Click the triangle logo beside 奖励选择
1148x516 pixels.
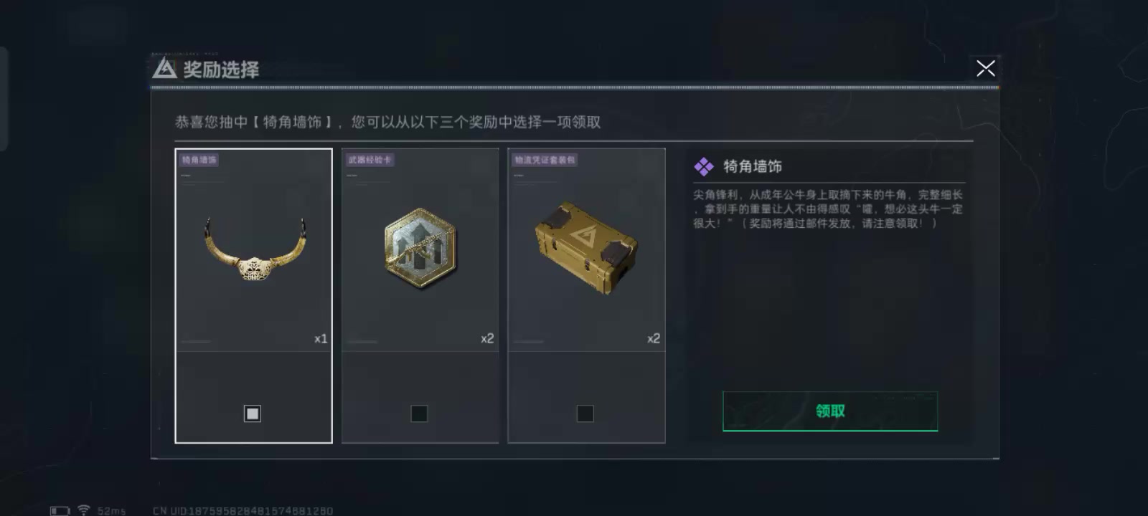pos(164,69)
